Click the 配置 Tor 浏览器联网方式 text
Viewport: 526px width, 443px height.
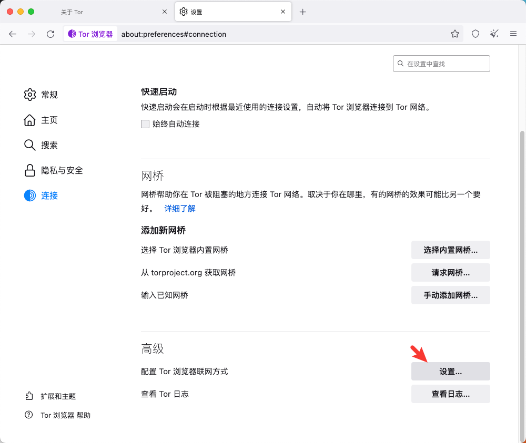[x=185, y=372]
